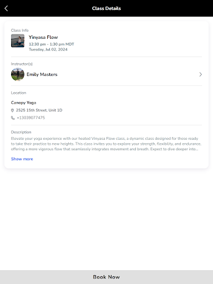Open the Vinyasa Flow class thumbnail
Image resolution: width=213 pixels, height=284 pixels.
[18, 40]
